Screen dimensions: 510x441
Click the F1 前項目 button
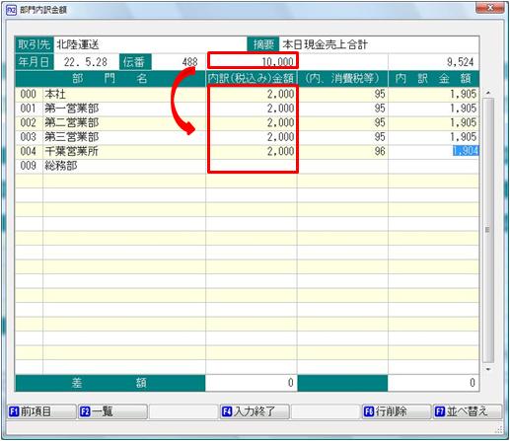pyautogui.click(x=42, y=411)
